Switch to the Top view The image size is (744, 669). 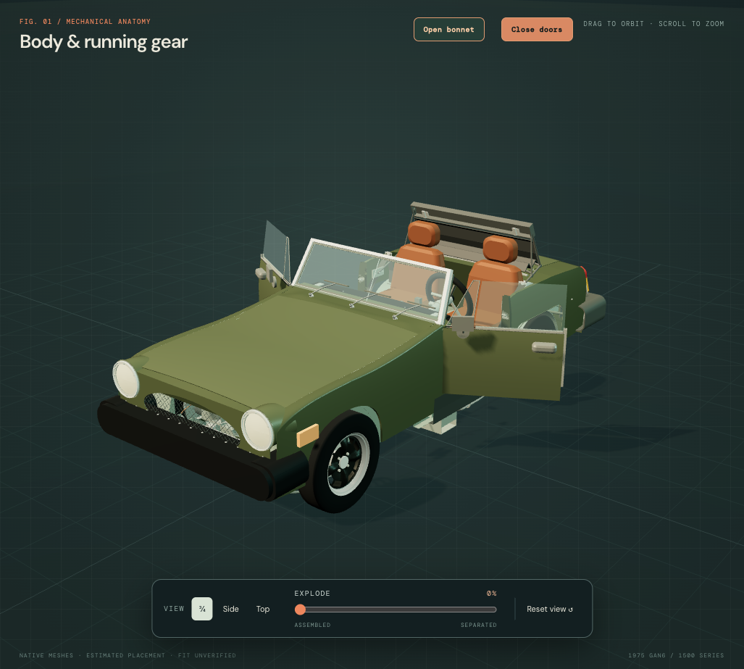pyautogui.click(x=263, y=609)
